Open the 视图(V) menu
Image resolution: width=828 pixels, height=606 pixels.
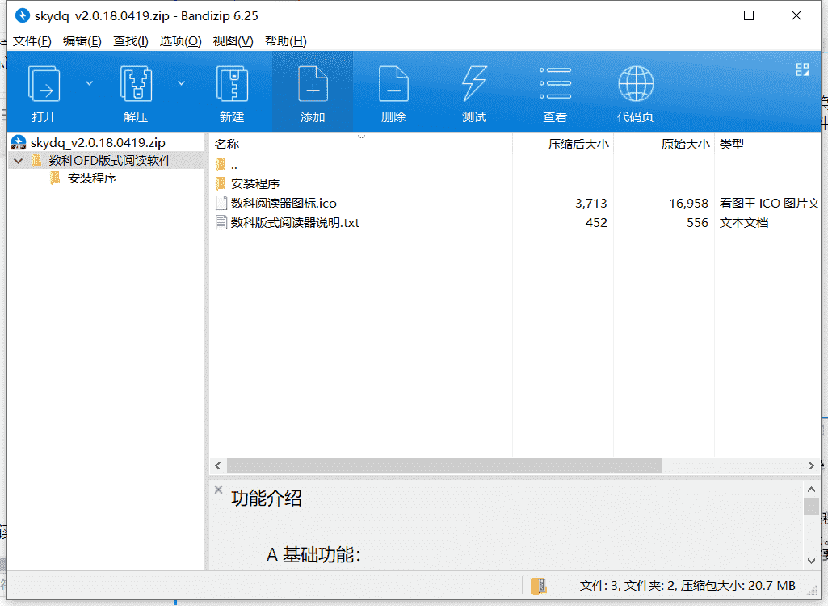click(233, 40)
